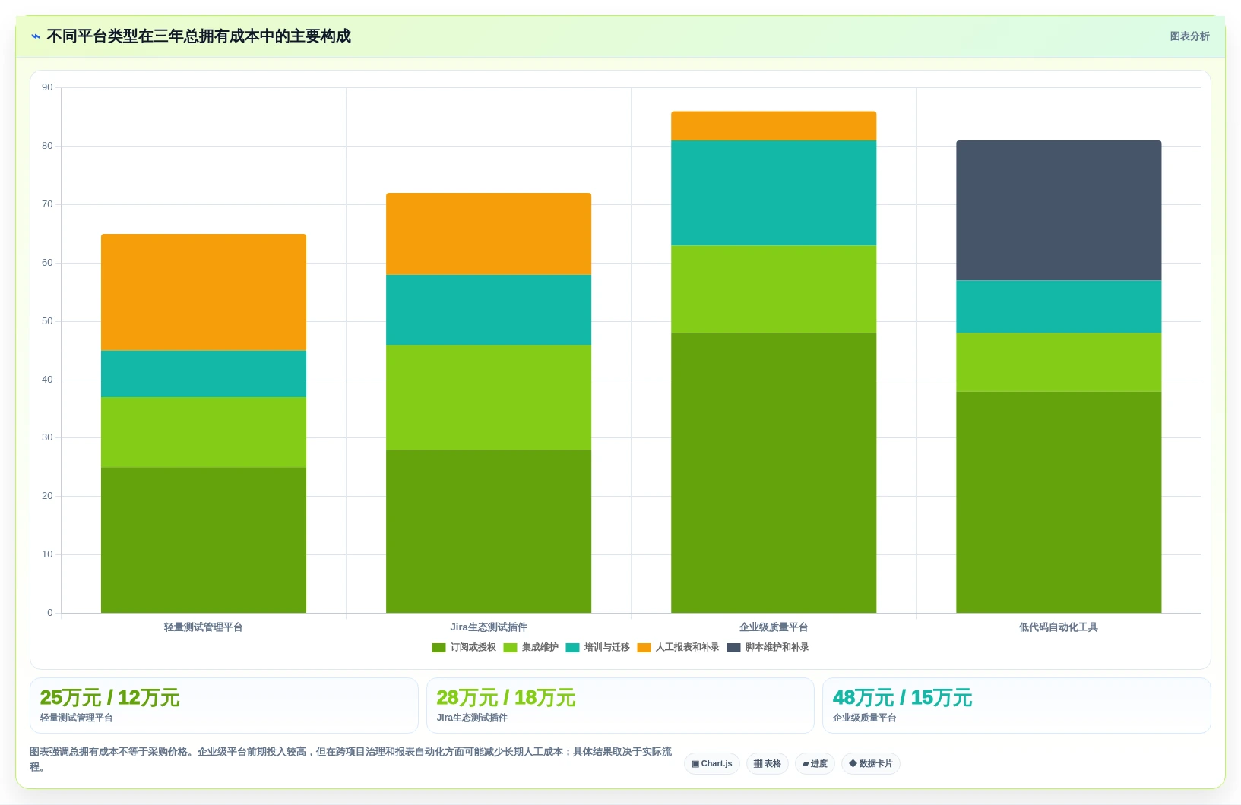Screen dimensions: 1241x805
Task: Click the 集成维护 legend label
Action: tap(540, 648)
